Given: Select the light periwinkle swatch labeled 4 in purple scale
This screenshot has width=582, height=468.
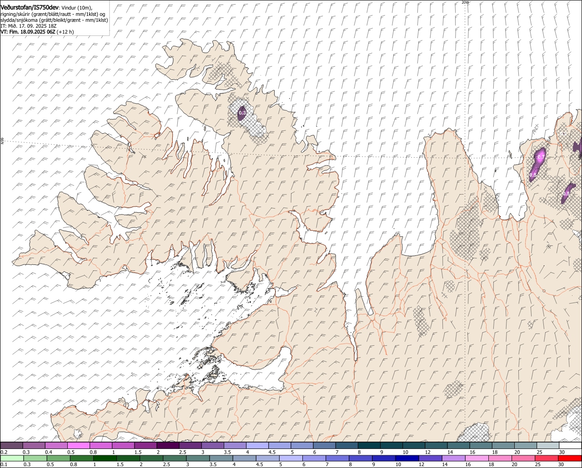Looking at the screenshot, I should point(257,446).
